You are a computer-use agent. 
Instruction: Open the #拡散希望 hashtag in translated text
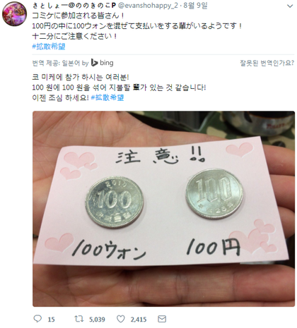point(107,97)
